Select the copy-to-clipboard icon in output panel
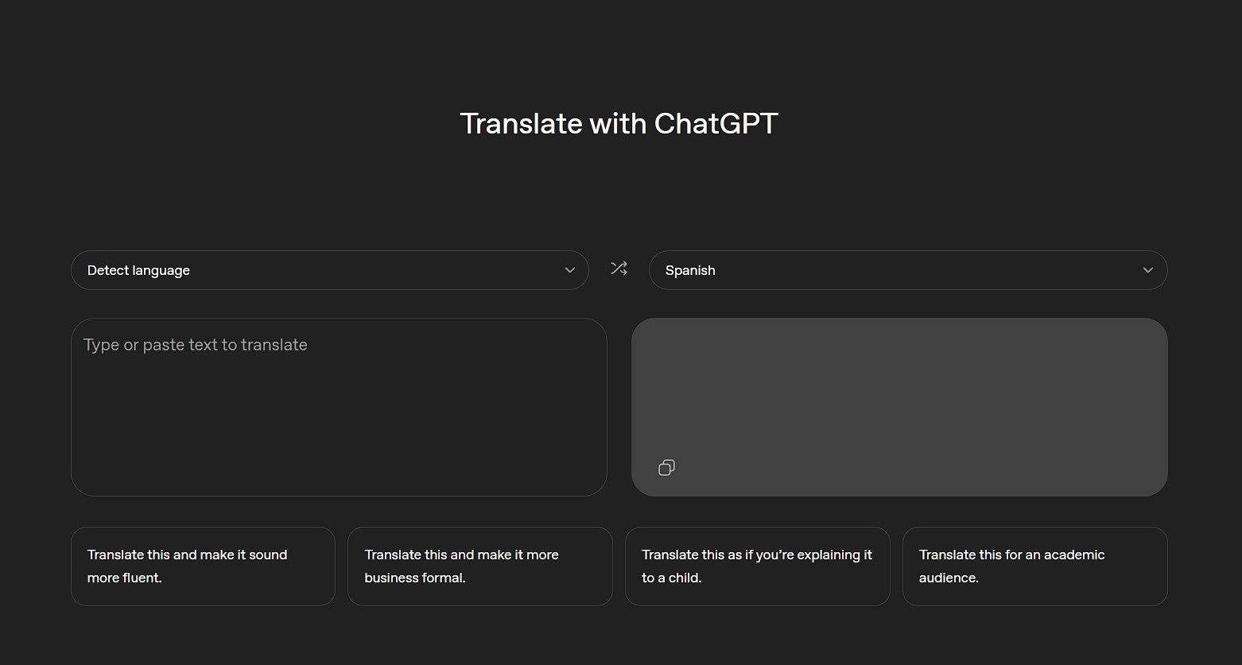Viewport: 1242px width, 665px height. pos(666,467)
